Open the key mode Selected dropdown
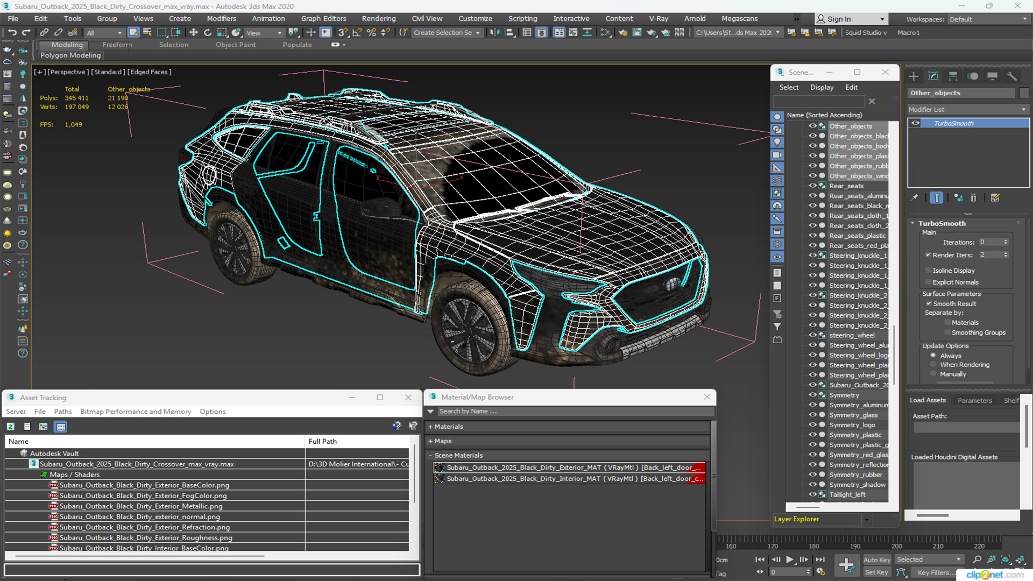This screenshot has width=1033, height=581. click(929, 560)
